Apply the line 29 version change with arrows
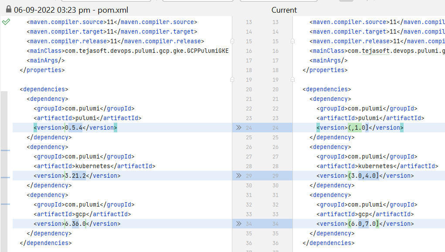The image size is (445, 252). pyautogui.click(x=239, y=176)
